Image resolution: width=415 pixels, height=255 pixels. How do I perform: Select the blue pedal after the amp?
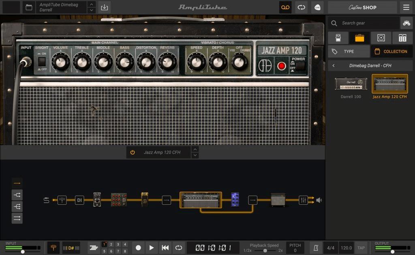pos(235,199)
